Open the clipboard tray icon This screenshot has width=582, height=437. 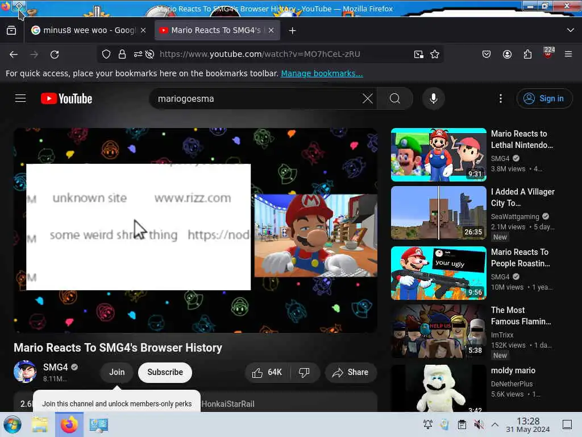462,424
